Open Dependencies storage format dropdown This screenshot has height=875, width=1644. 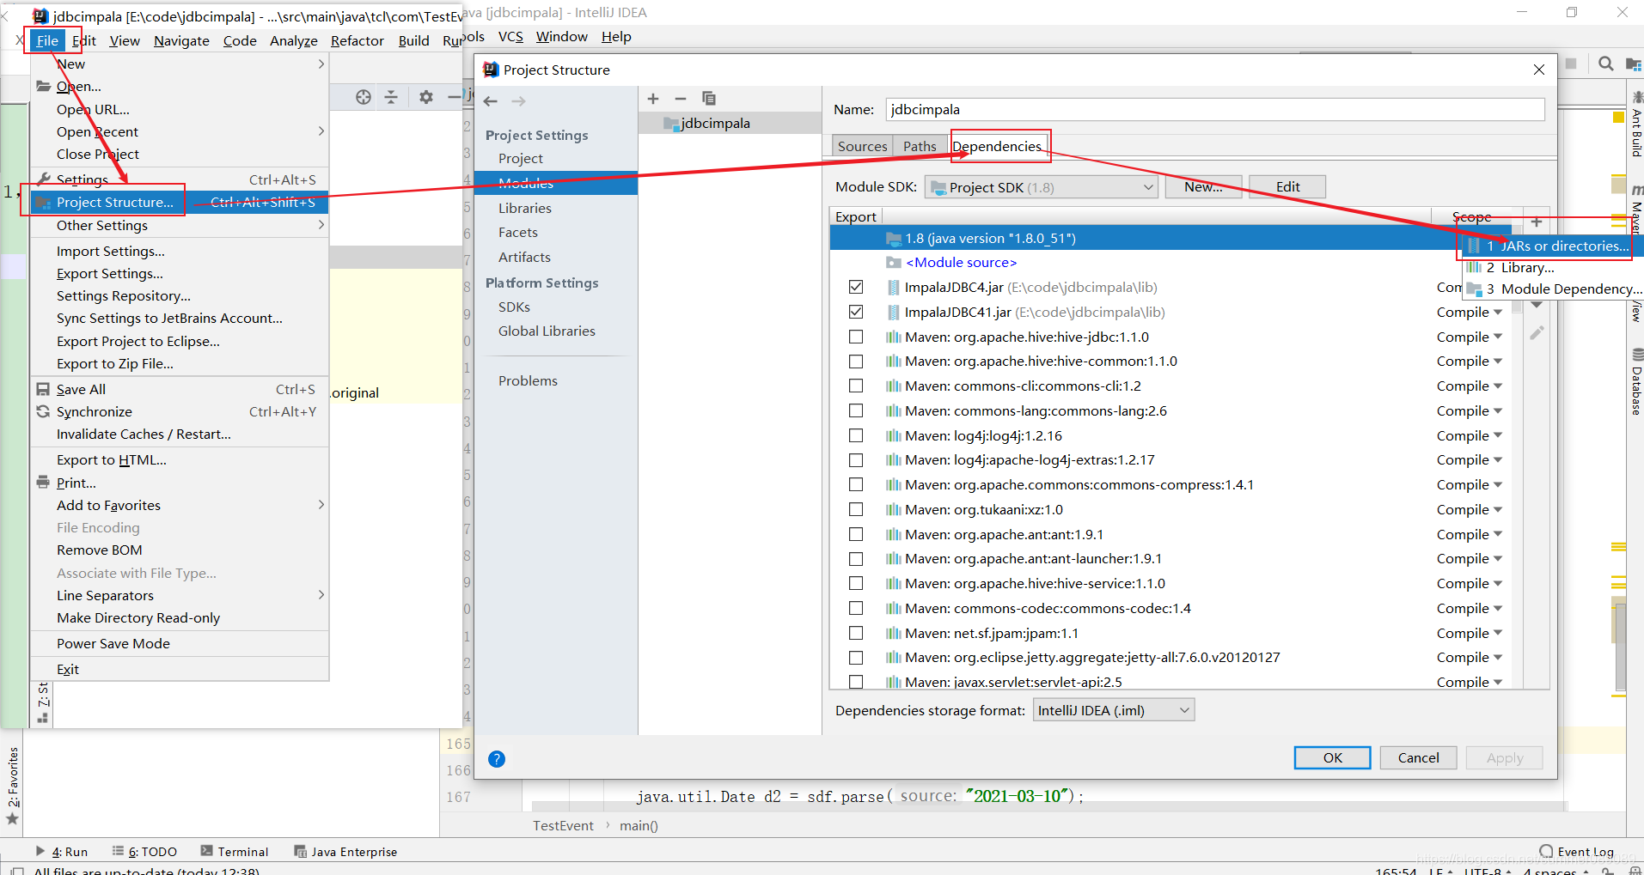pyautogui.click(x=1113, y=710)
